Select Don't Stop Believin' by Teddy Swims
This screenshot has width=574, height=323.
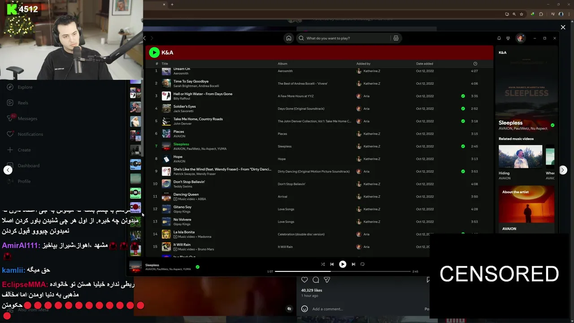point(318,184)
